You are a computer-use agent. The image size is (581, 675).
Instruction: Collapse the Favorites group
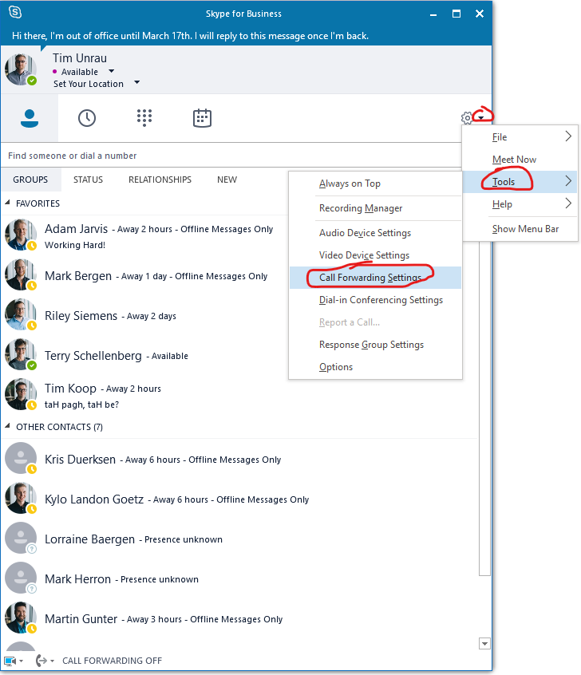pos(9,203)
